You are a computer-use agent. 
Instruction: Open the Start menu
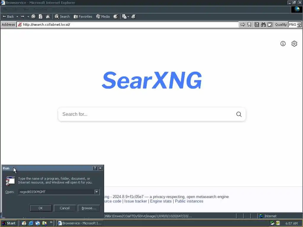[9, 223]
